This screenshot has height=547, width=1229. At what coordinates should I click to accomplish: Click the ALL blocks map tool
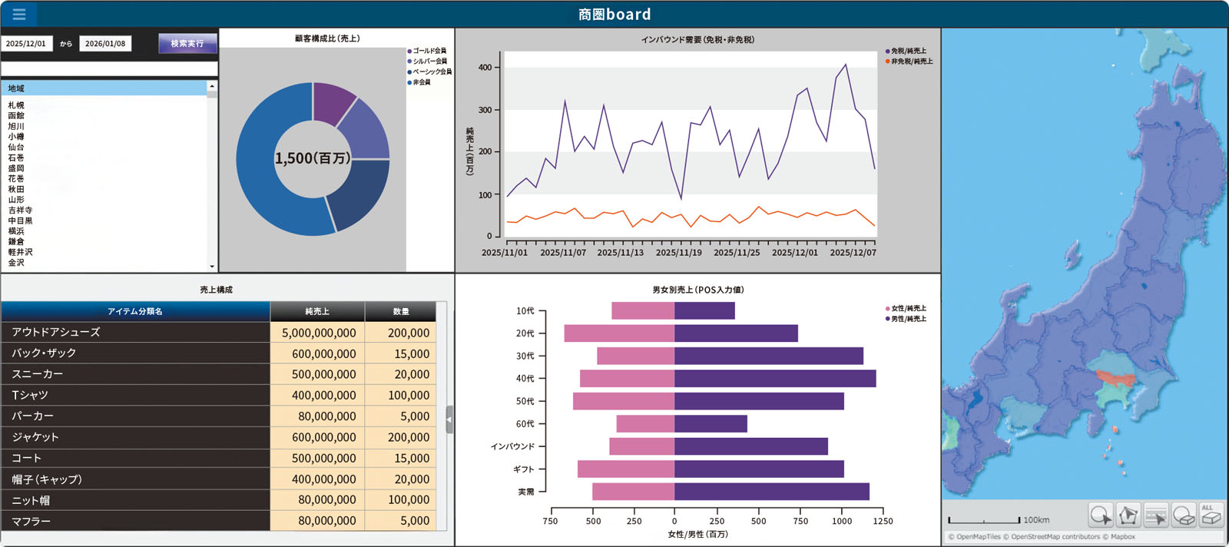pyautogui.click(x=1211, y=515)
